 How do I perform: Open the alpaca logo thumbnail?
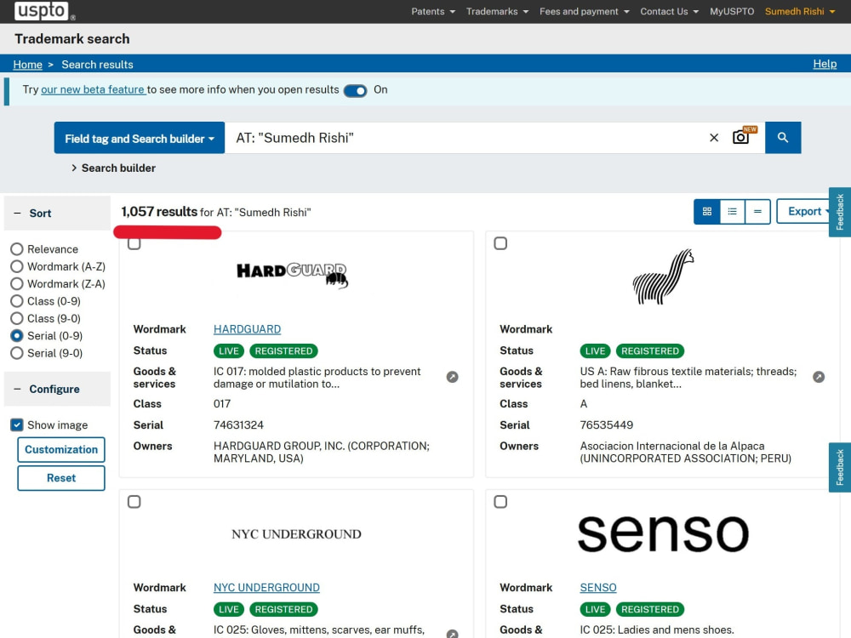pyautogui.click(x=663, y=276)
